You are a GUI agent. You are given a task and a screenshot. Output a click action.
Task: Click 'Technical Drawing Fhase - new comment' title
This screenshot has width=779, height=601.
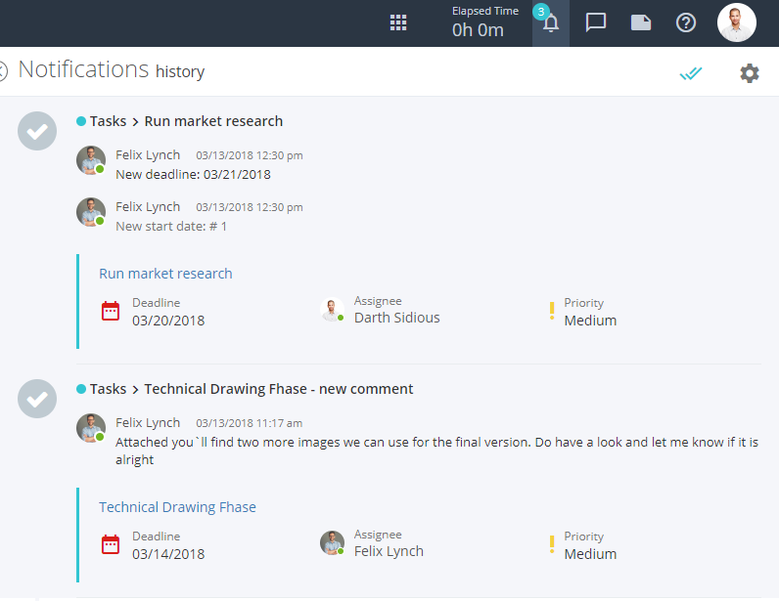coord(279,389)
